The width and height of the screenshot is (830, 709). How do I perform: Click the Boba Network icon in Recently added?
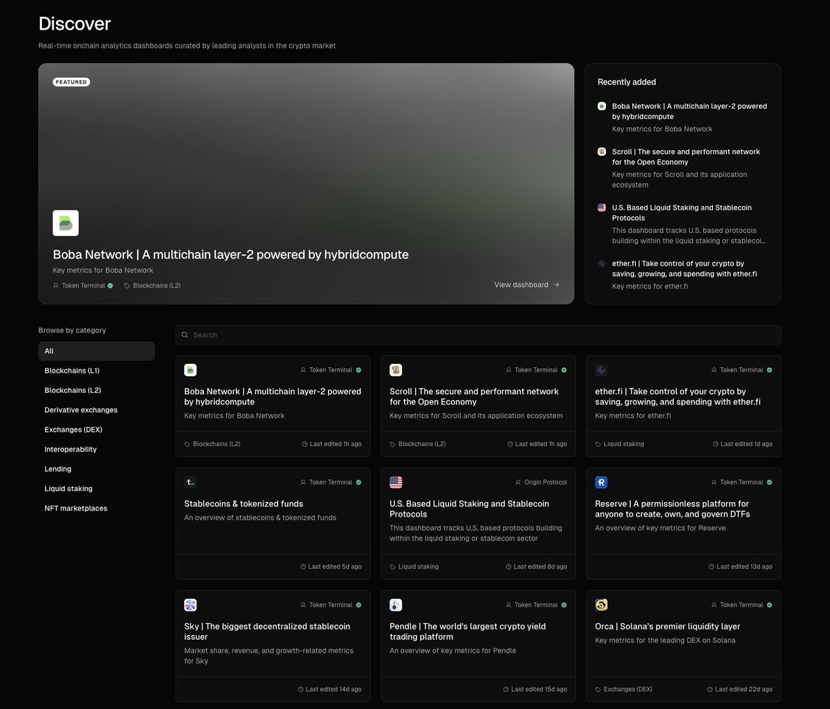602,107
